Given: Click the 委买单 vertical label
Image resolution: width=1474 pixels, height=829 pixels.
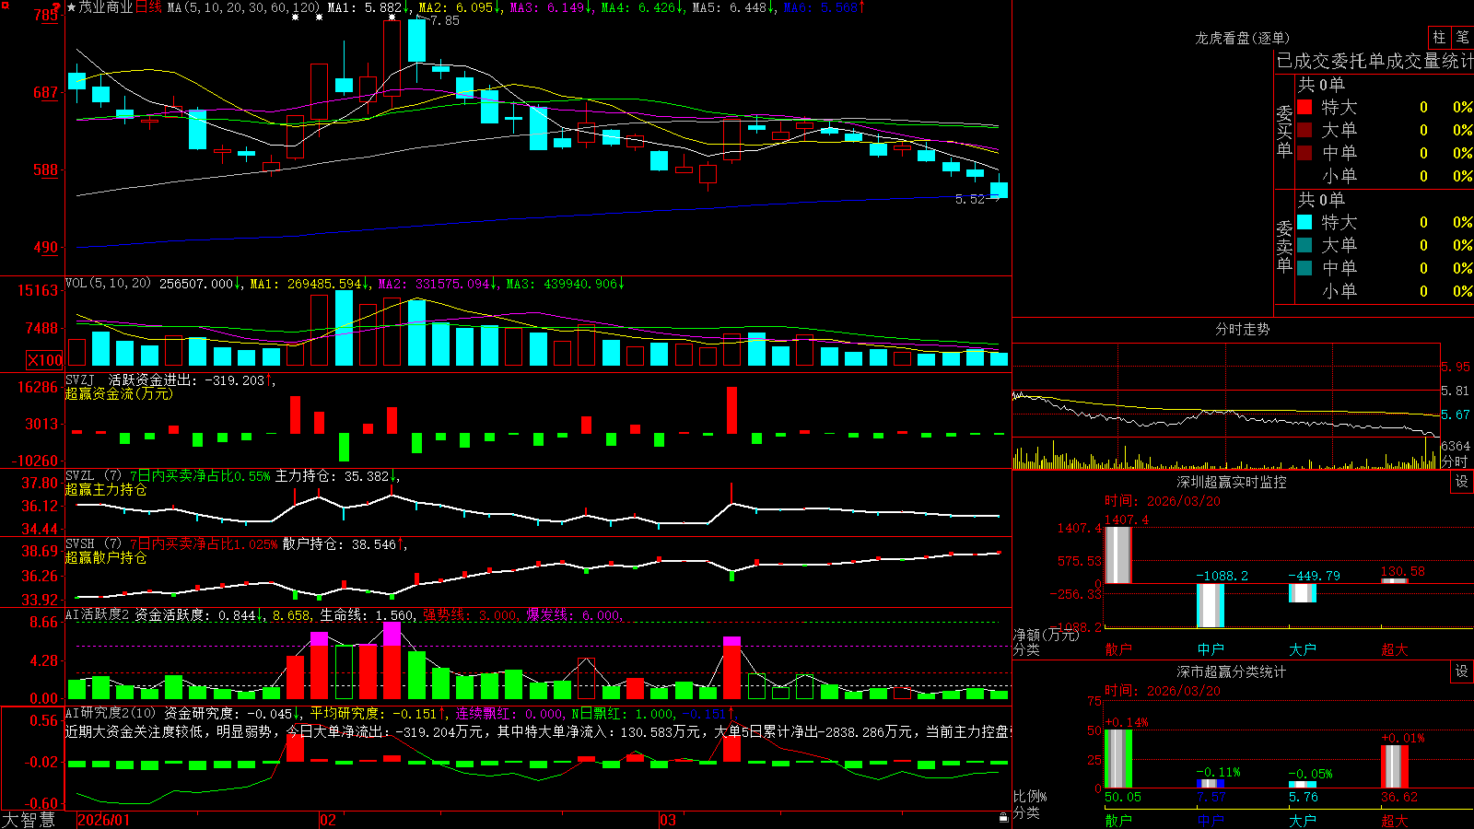Looking at the screenshot, I should pos(1284,131).
